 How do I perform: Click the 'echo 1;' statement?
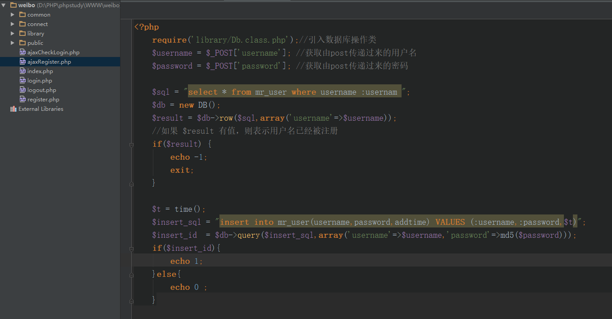187,261
